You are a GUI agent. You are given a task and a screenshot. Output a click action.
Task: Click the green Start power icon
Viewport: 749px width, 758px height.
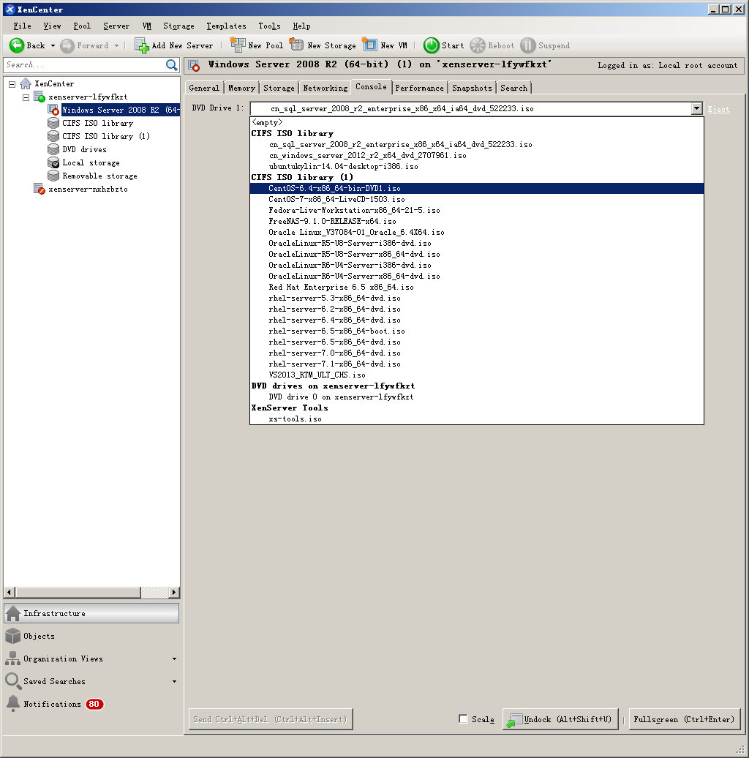click(431, 45)
